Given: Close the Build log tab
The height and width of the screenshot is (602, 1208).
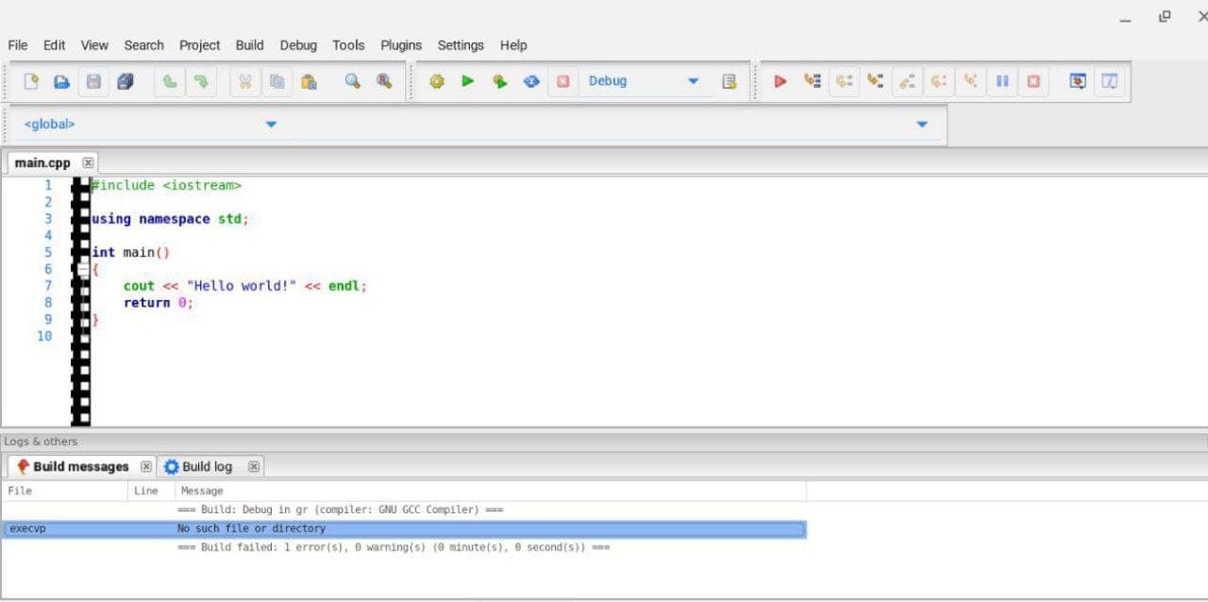Looking at the screenshot, I should point(254,466).
